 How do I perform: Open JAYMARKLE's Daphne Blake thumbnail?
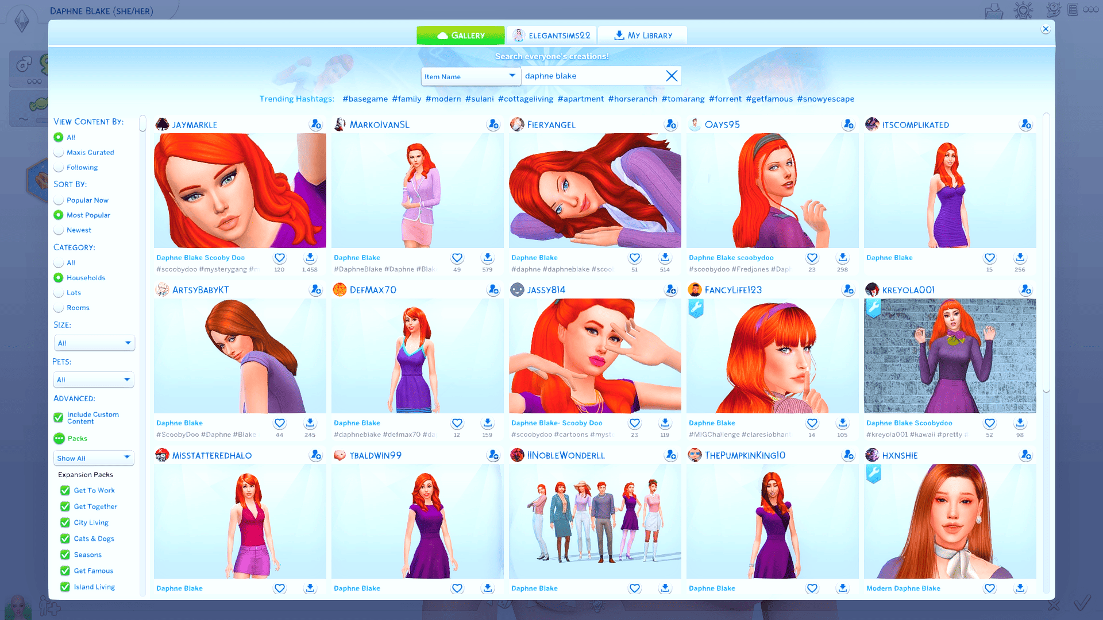click(x=240, y=191)
